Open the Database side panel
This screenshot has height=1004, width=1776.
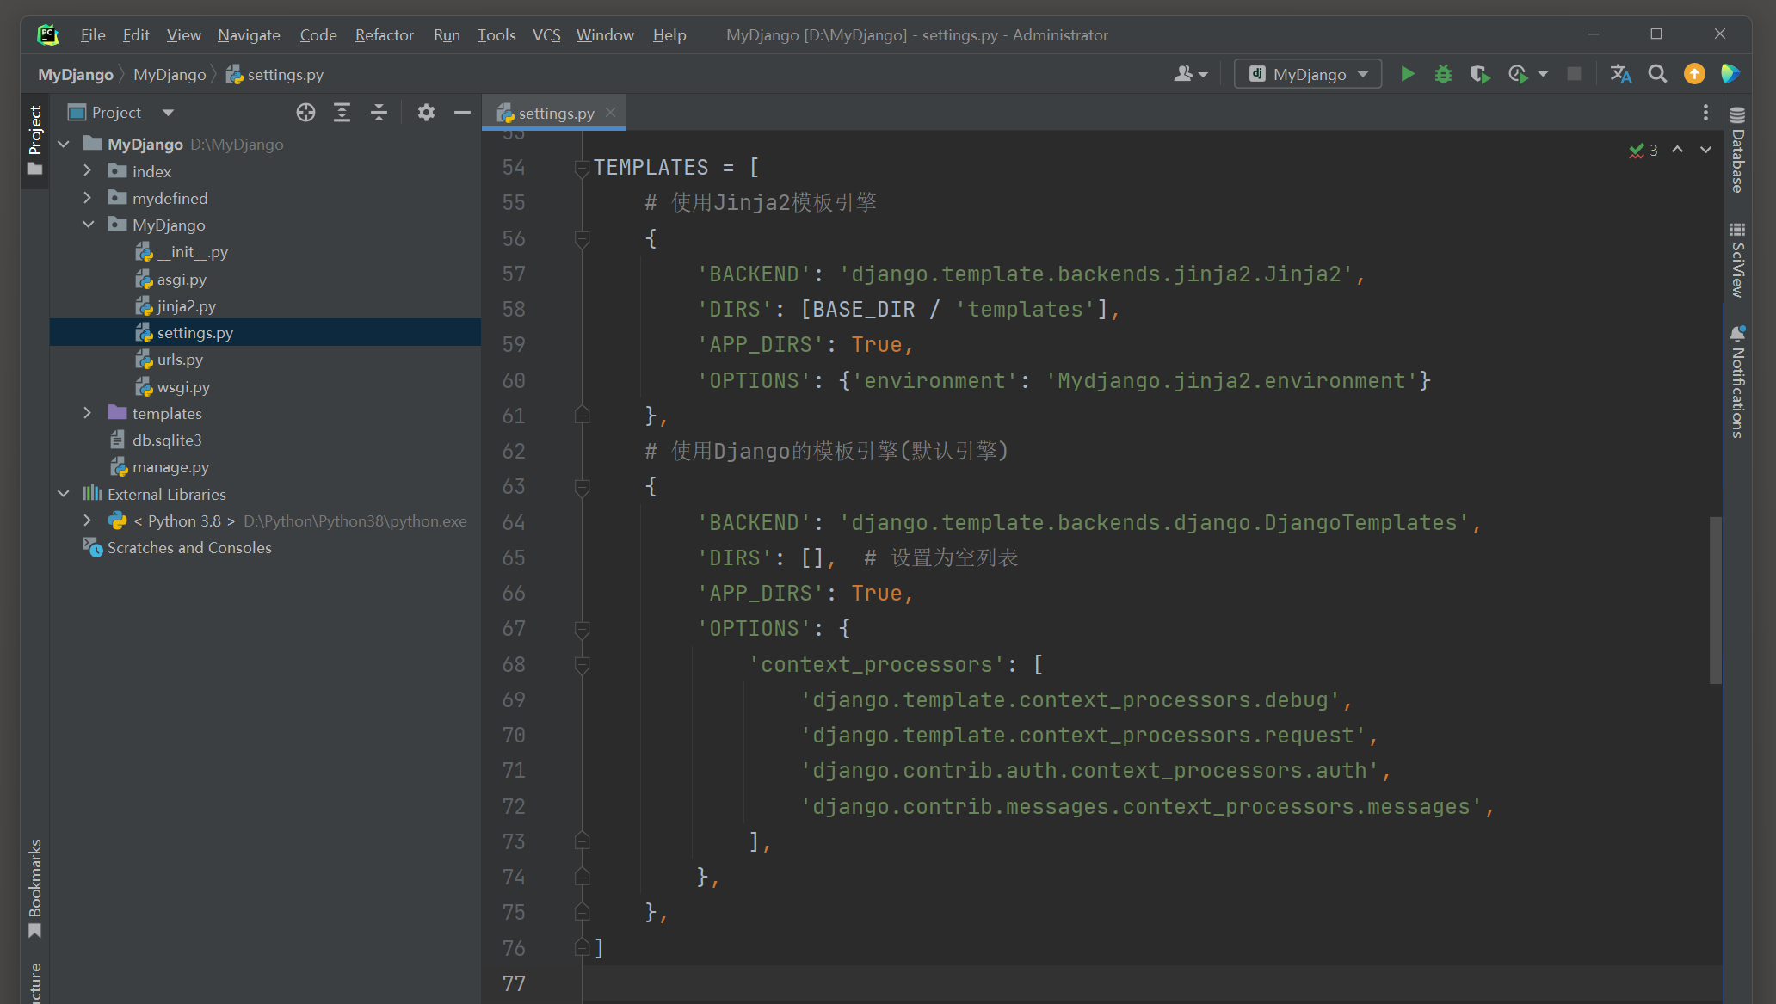click(x=1737, y=150)
